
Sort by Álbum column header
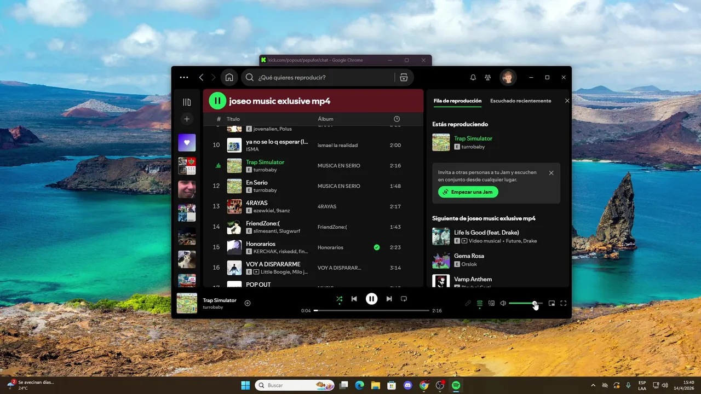[325, 119]
